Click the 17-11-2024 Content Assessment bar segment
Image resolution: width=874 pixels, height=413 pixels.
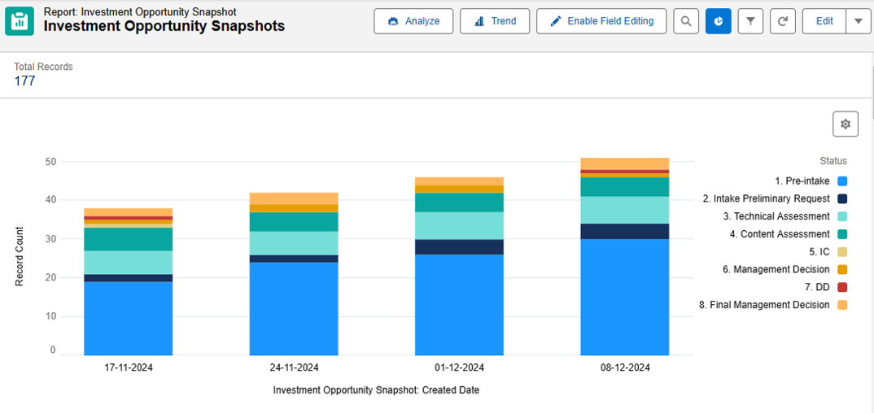[x=128, y=239]
